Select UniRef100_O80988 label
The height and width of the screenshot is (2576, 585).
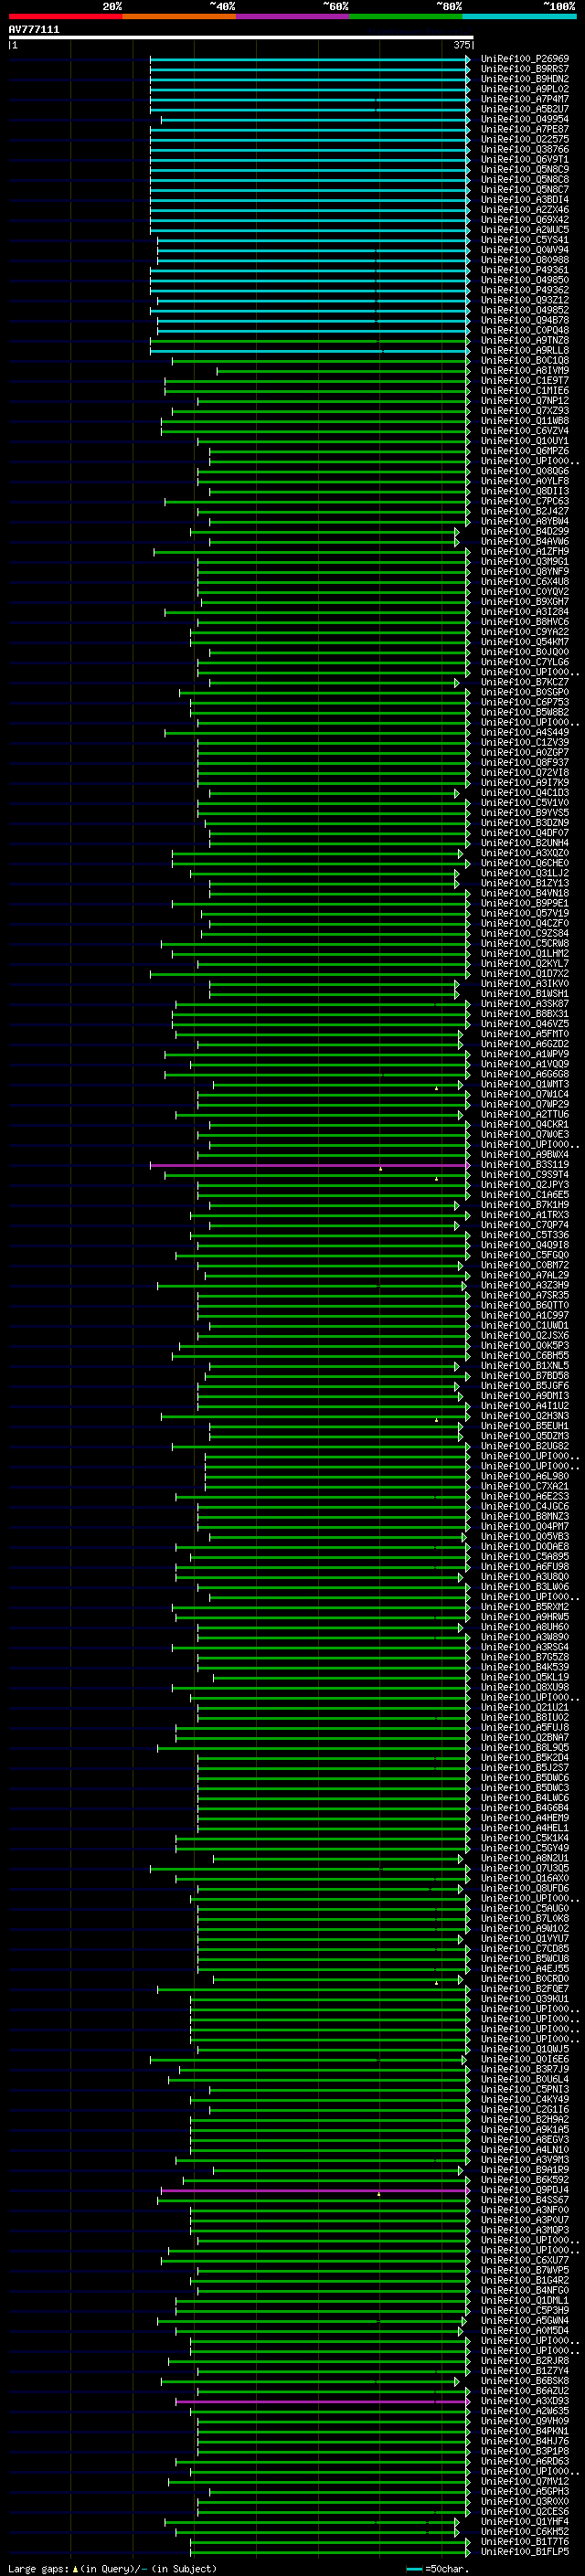pyautogui.click(x=525, y=260)
